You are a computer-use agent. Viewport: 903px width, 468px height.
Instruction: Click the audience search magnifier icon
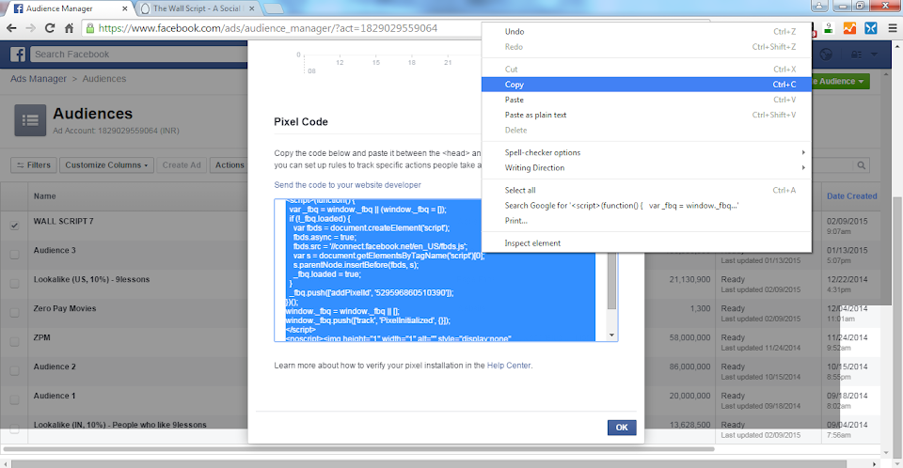pos(861,165)
